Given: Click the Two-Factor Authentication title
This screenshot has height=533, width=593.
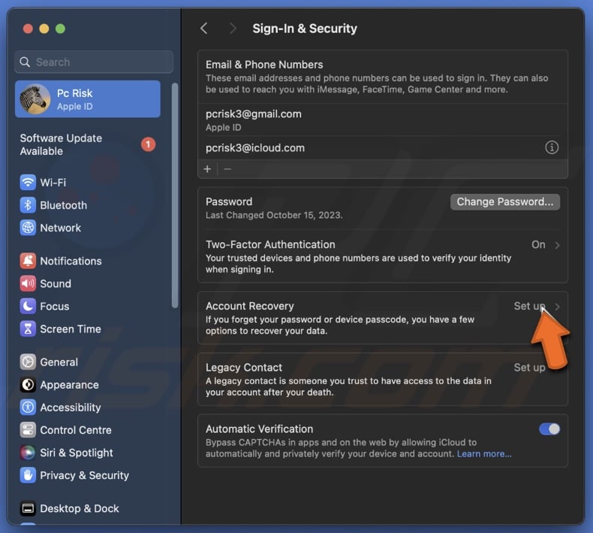Looking at the screenshot, I should [270, 244].
